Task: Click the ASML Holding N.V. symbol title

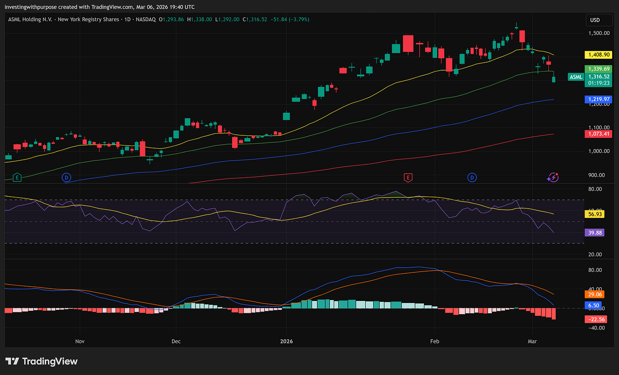Action: coord(63,20)
